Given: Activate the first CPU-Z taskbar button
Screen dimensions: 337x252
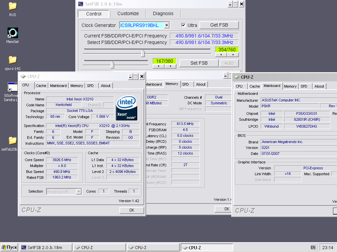Looking at the screenshot, I should point(99,247).
